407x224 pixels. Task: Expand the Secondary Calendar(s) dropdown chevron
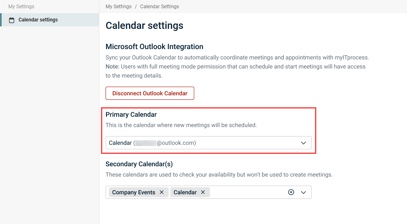304,192
